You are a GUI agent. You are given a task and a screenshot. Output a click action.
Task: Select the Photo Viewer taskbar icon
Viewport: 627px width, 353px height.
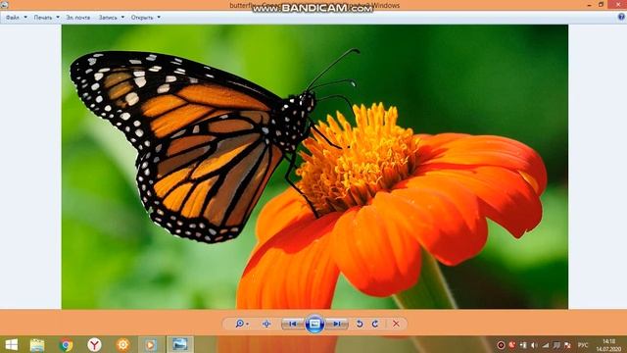179,344
